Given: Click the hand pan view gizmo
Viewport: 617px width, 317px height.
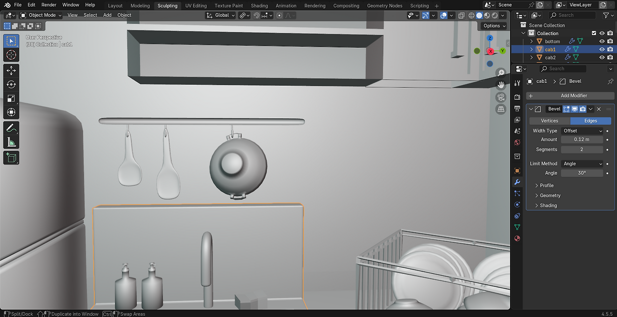Looking at the screenshot, I should pos(501,85).
